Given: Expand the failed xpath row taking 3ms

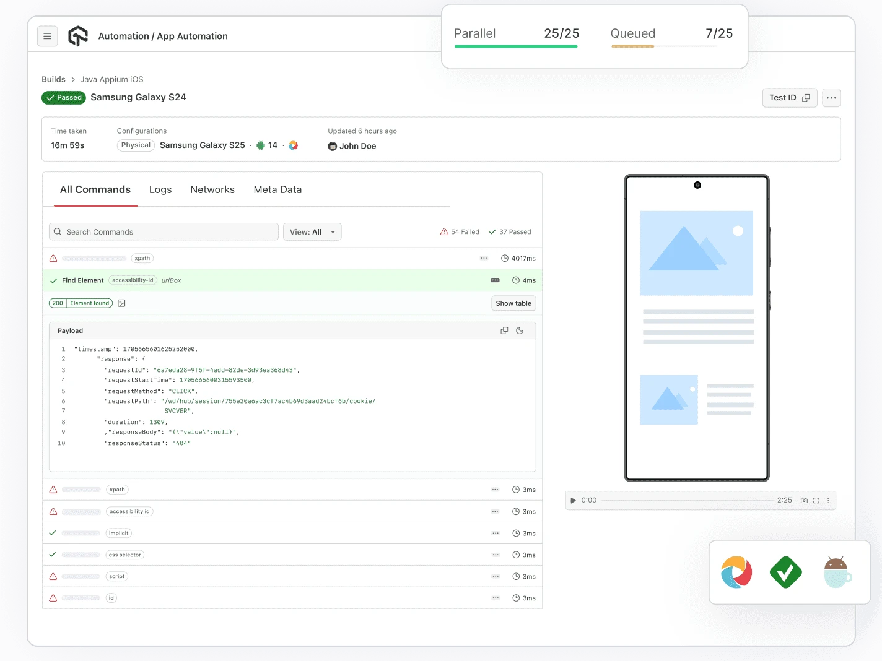Looking at the screenshot, I should 292,490.
